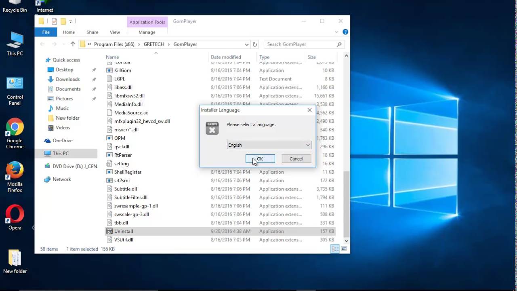Select the libass.dll file
This screenshot has width=517, height=291.
pyautogui.click(x=123, y=87)
